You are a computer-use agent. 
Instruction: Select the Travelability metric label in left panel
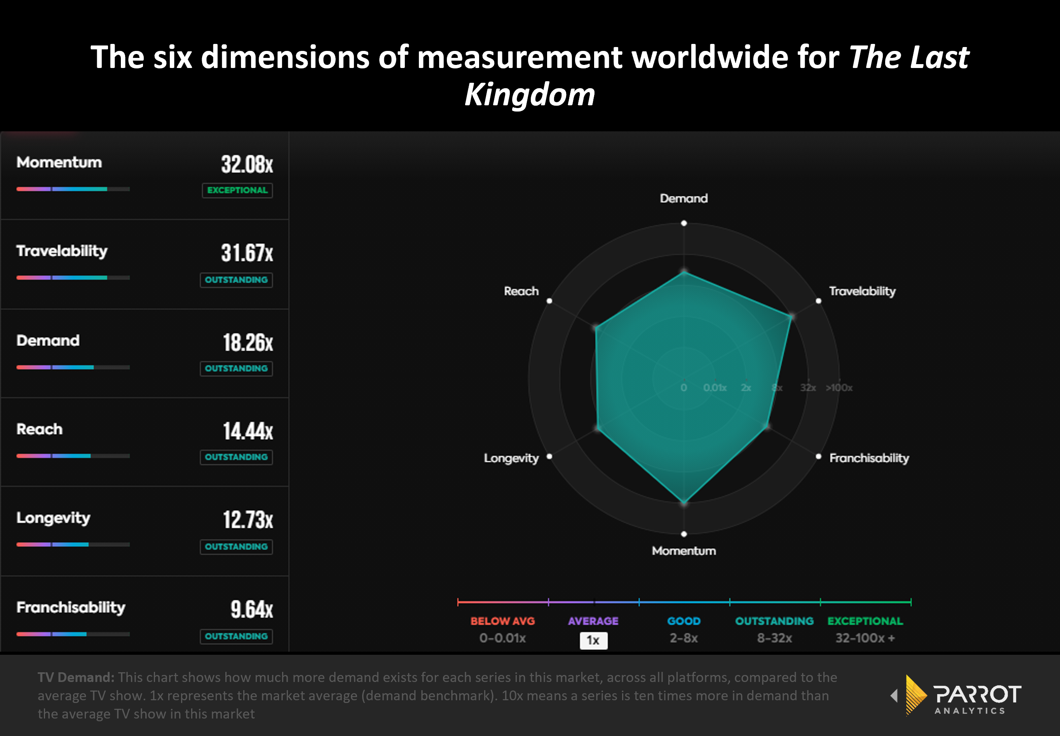click(x=62, y=251)
